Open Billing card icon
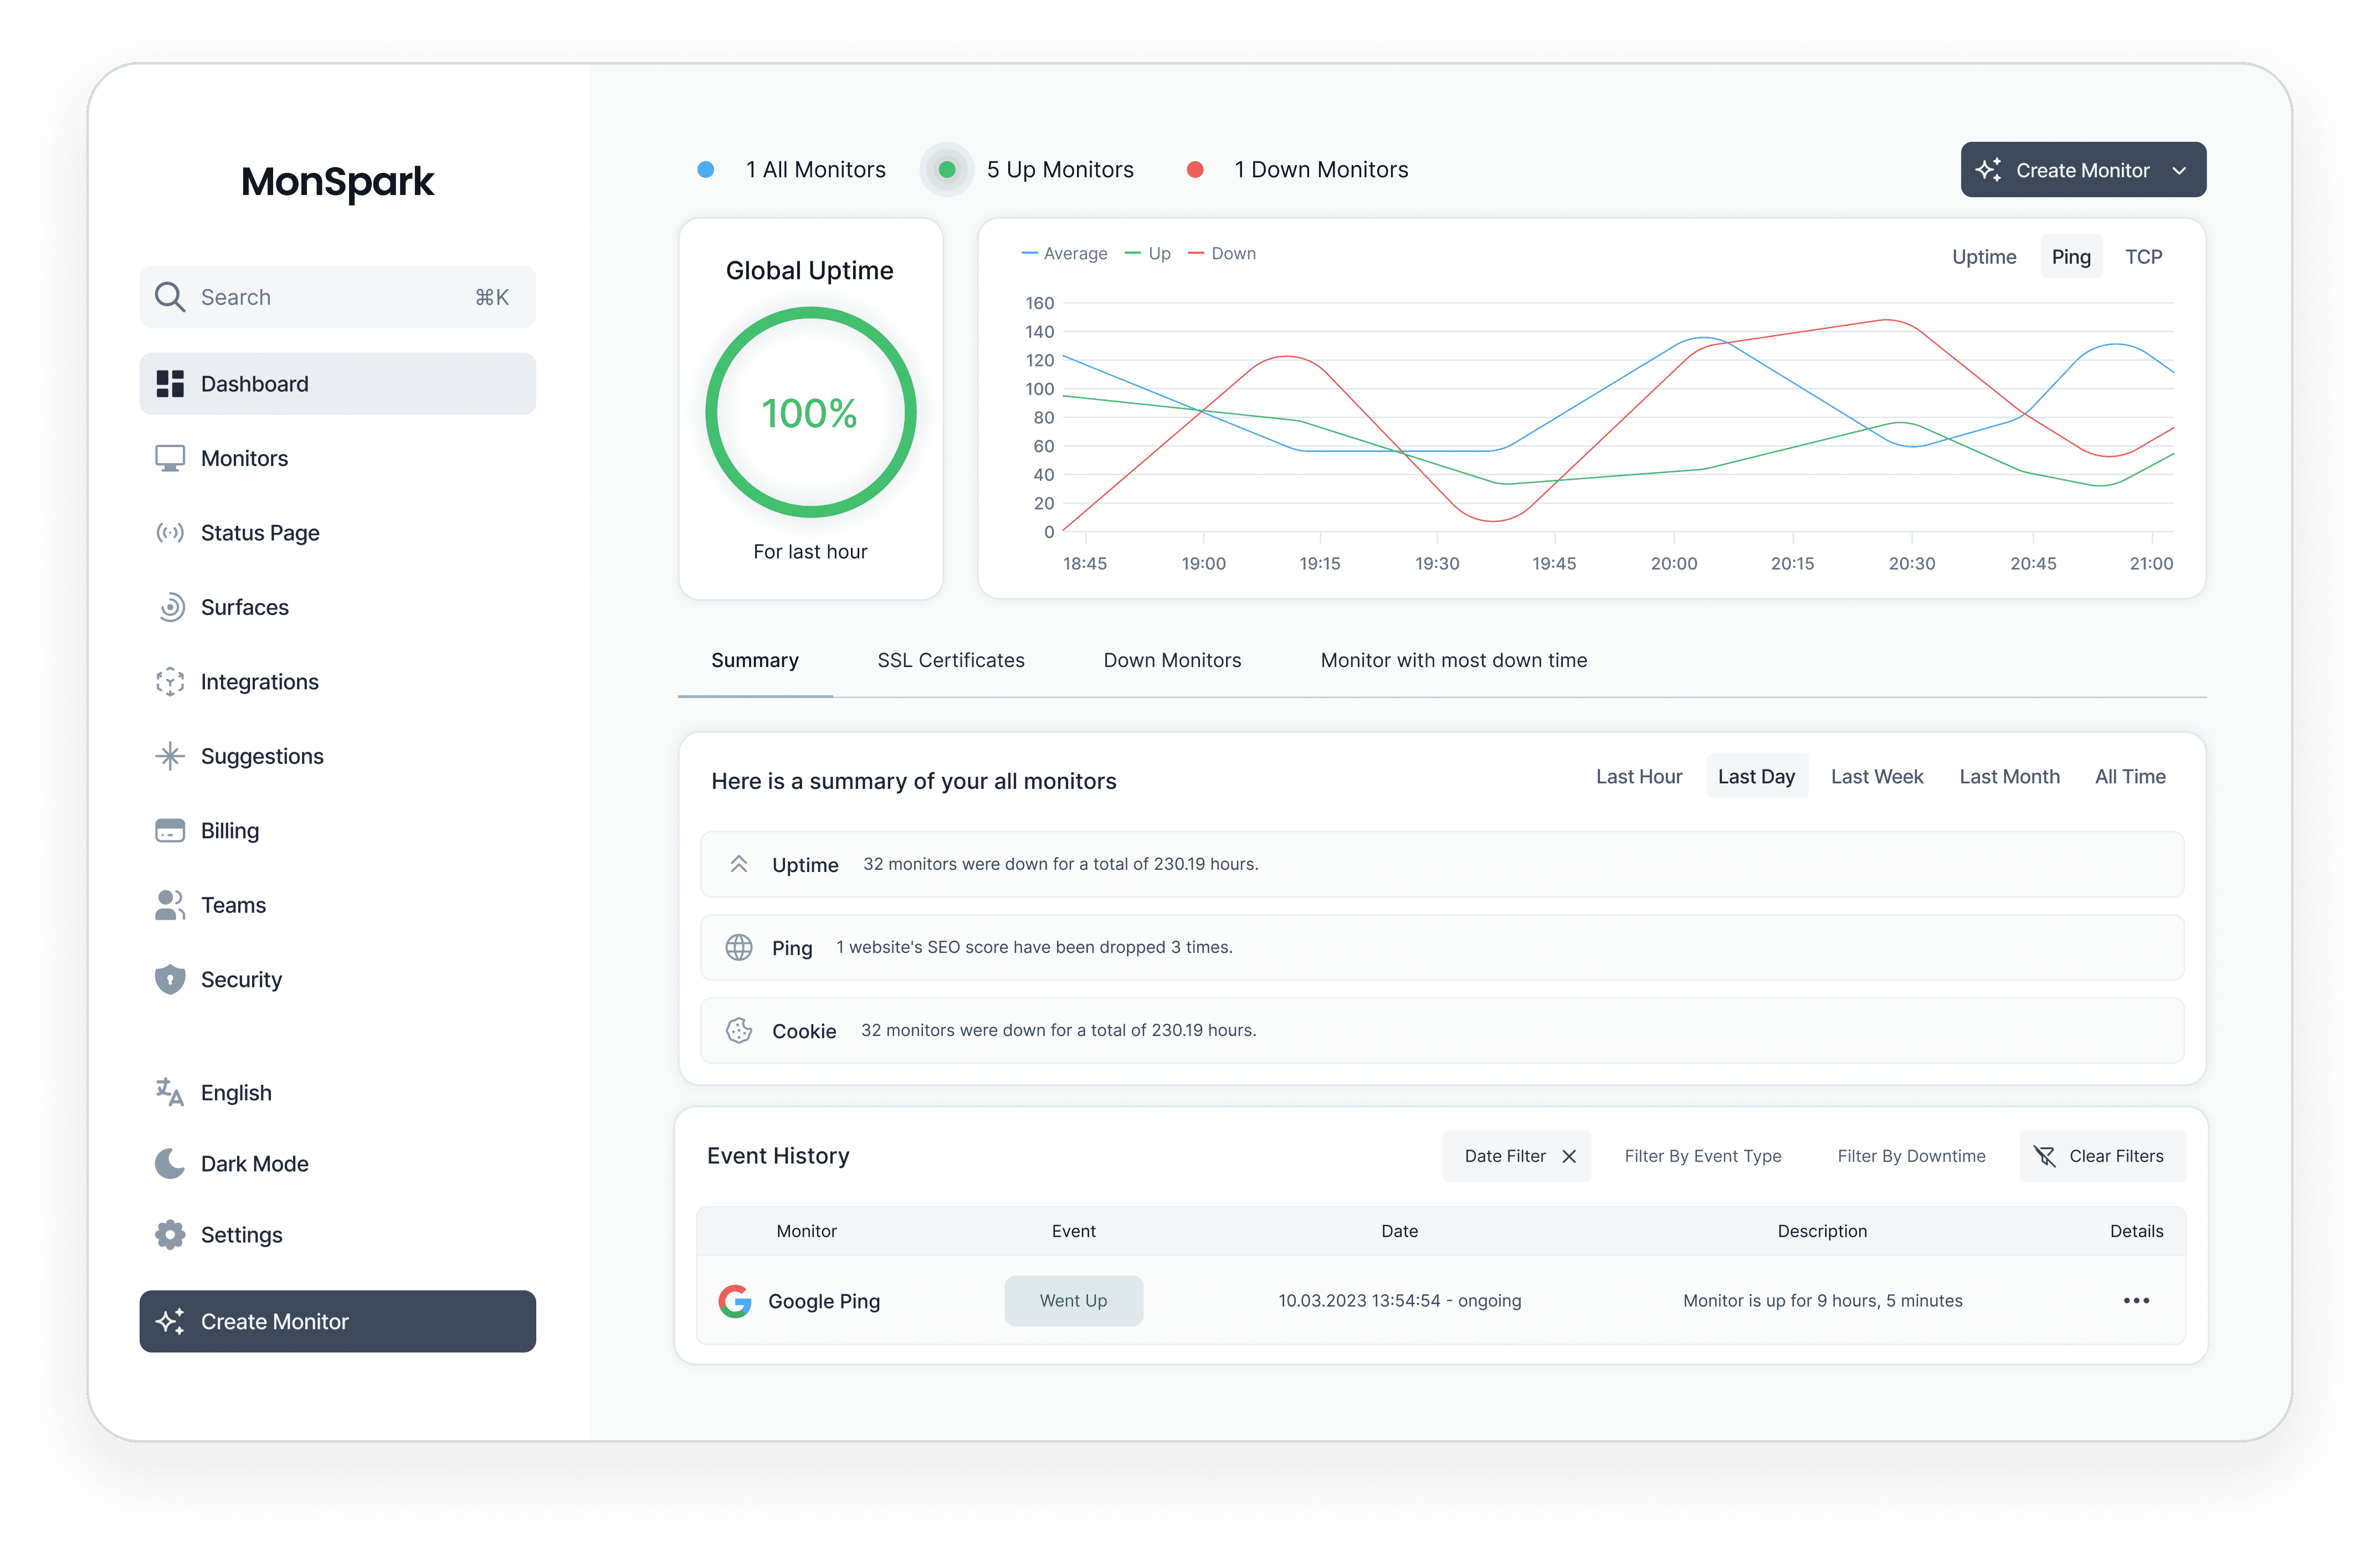 (x=170, y=831)
